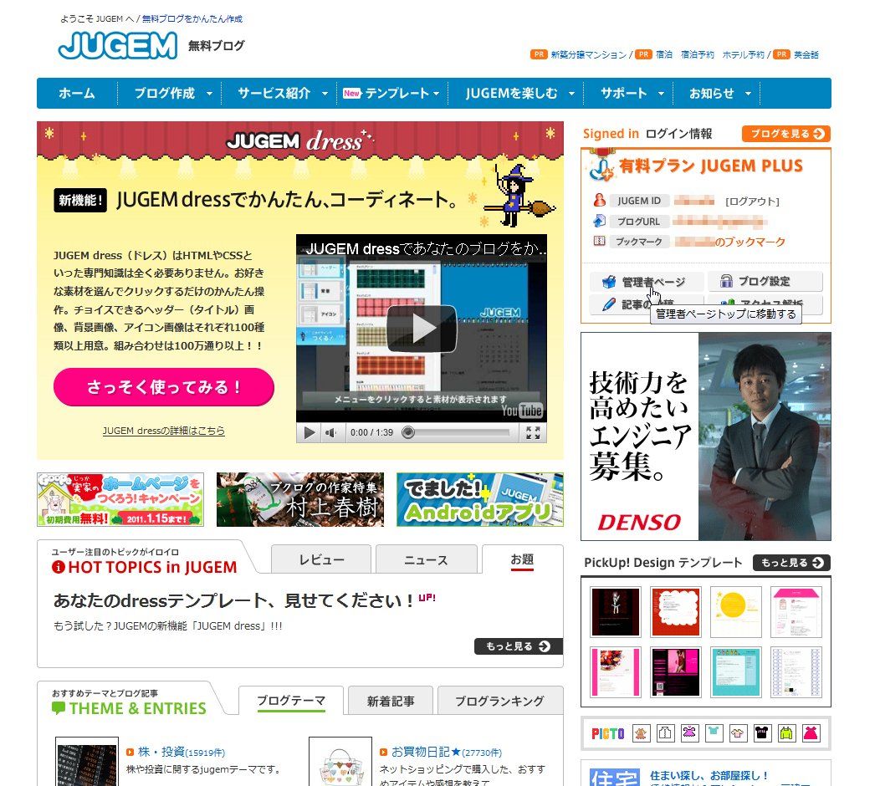Click the brown dress PICTO icon
The width and height of the screenshot is (880, 786).
pyautogui.click(x=641, y=732)
